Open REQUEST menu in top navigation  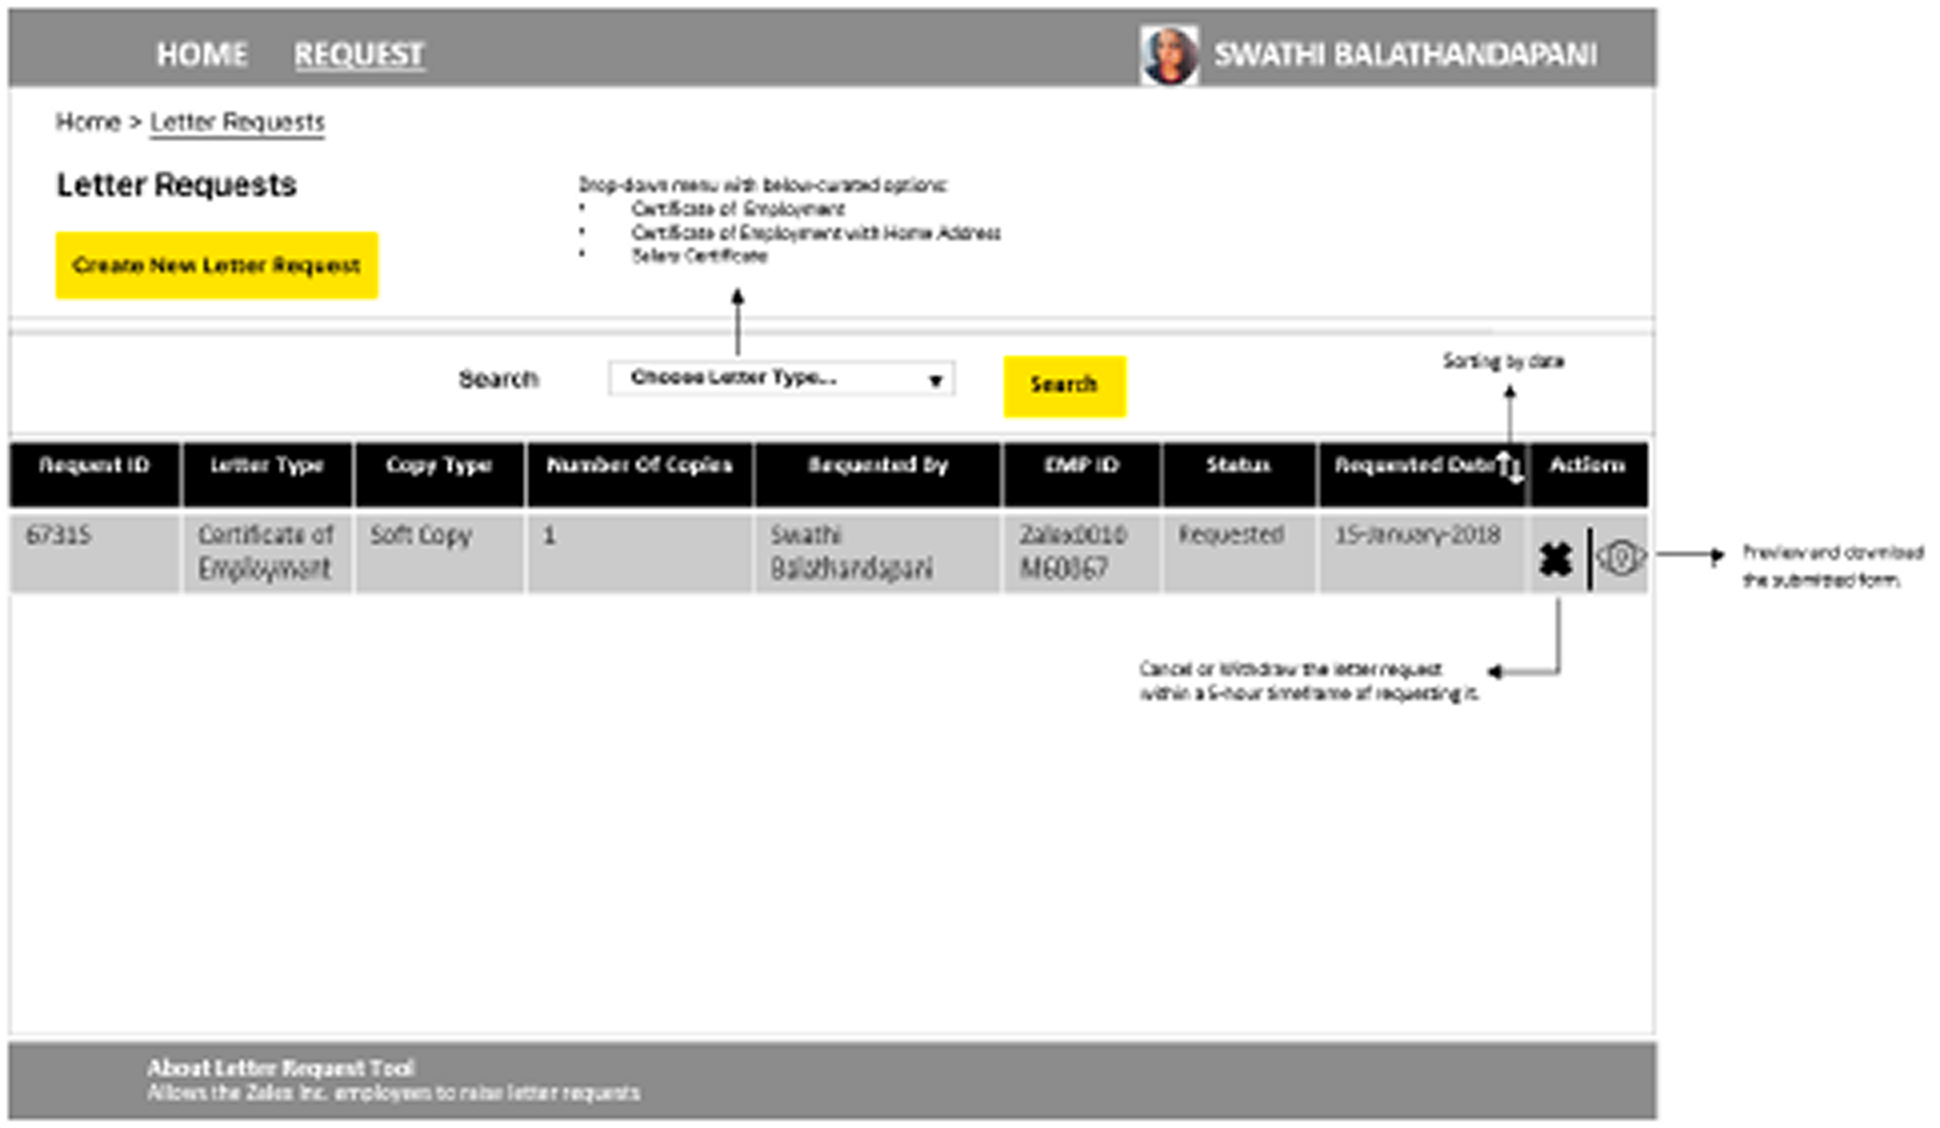coord(358,55)
